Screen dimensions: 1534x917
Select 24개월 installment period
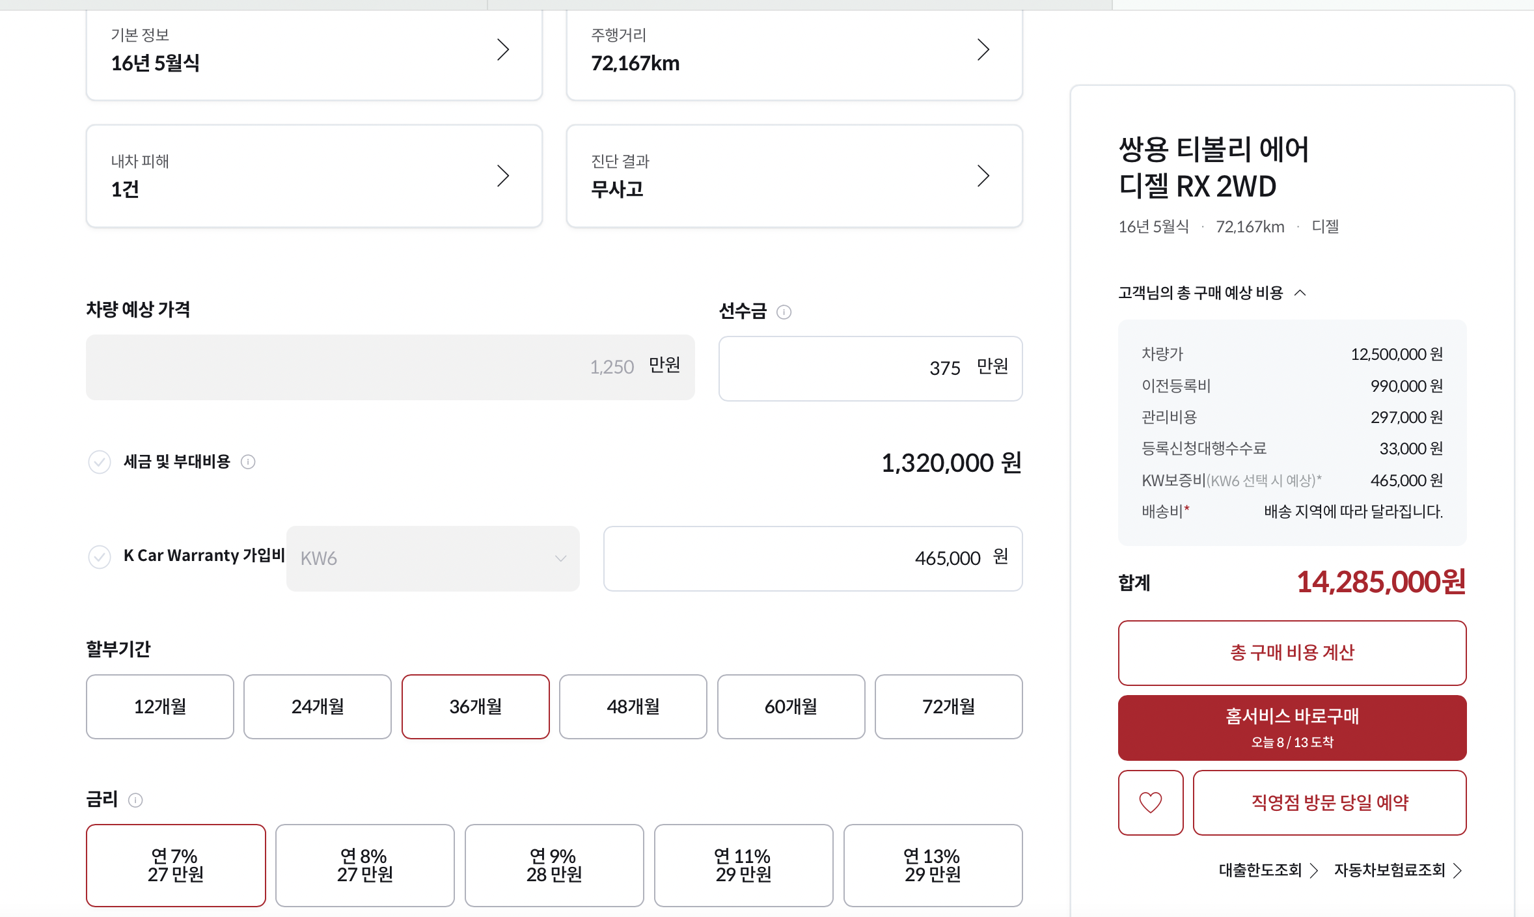[x=318, y=707]
